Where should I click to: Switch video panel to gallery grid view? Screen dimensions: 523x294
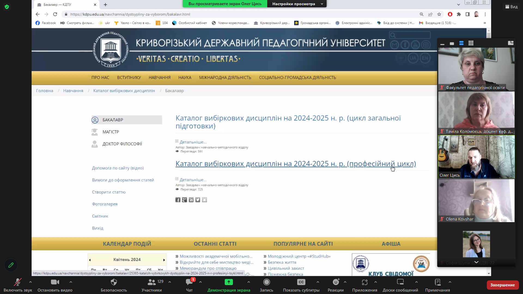tap(471, 43)
